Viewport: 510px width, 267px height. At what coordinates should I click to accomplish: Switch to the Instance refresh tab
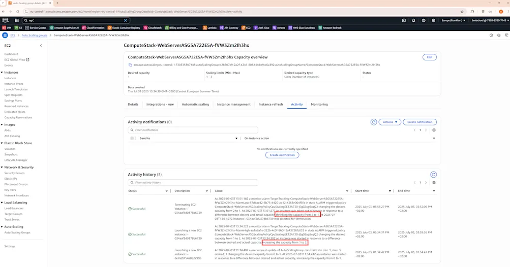click(x=271, y=104)
